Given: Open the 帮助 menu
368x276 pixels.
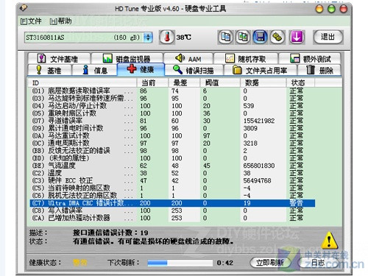Looking at the screenshot, I should [60, 21].
